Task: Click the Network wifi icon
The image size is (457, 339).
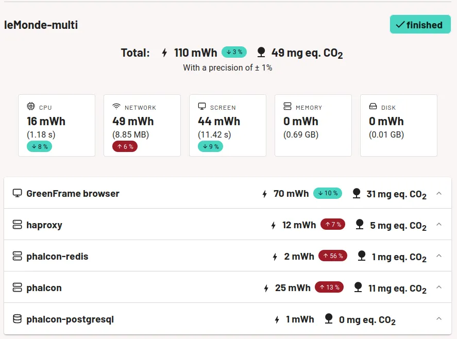Action: [116, 107]
